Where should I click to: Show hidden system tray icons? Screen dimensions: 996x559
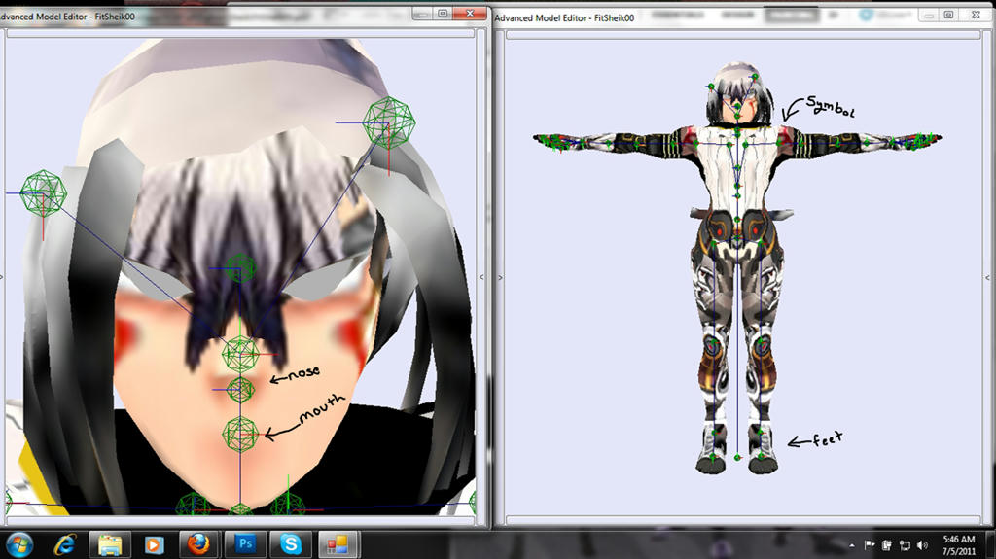(853, 544)
